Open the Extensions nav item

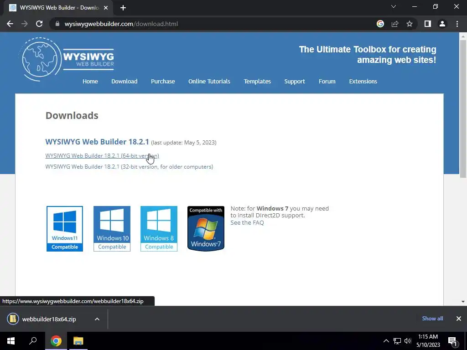tap(363, 81)
